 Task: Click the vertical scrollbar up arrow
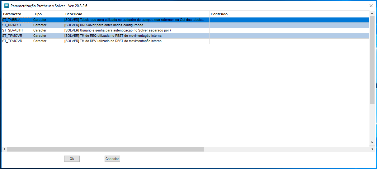point(372,14)
